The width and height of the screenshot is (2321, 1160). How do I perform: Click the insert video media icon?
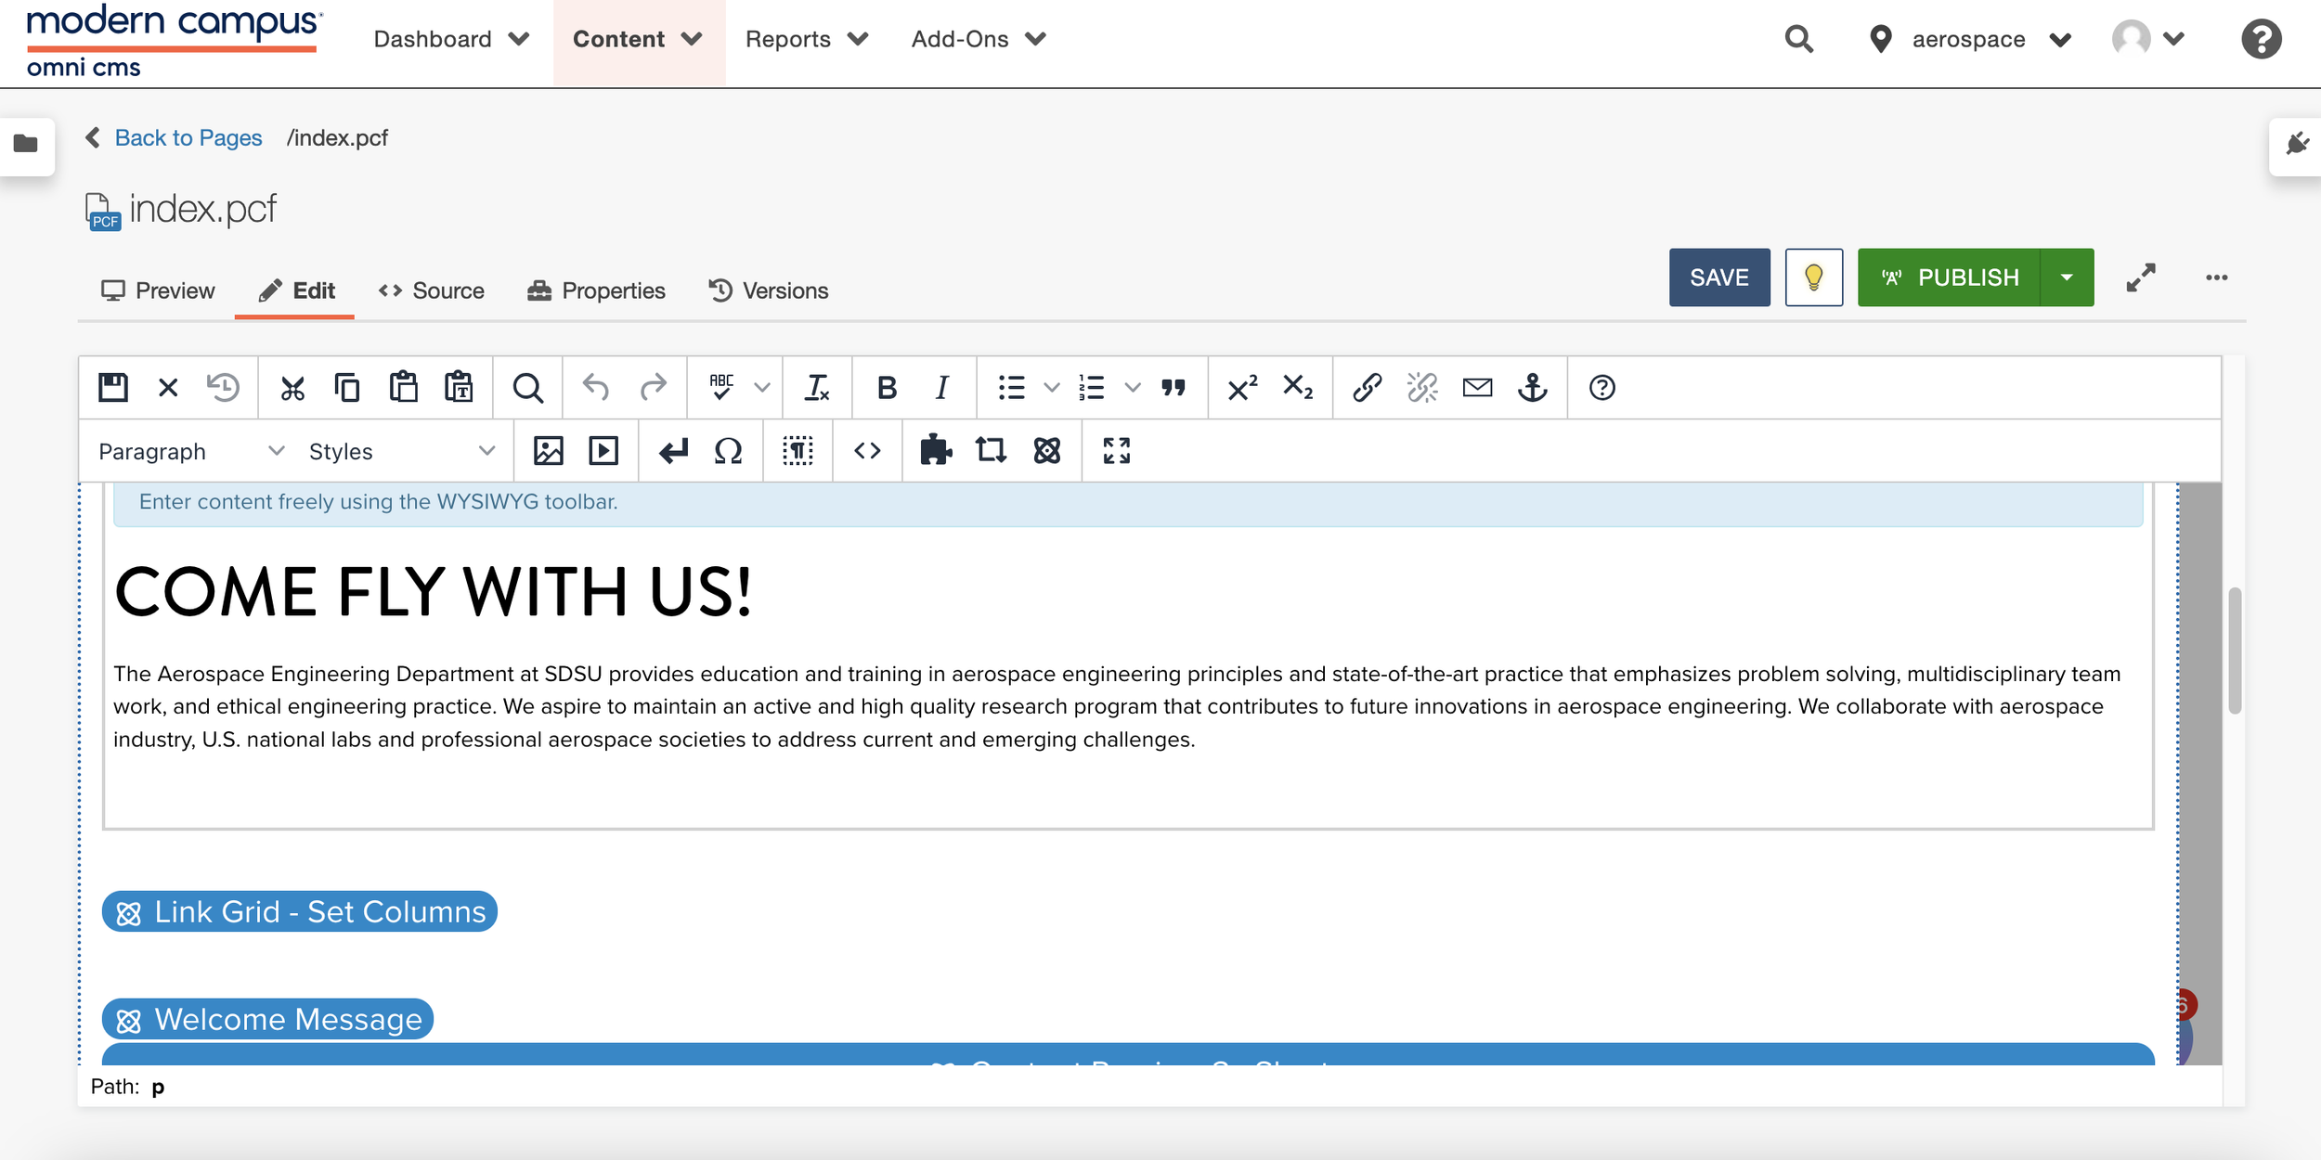603,451
